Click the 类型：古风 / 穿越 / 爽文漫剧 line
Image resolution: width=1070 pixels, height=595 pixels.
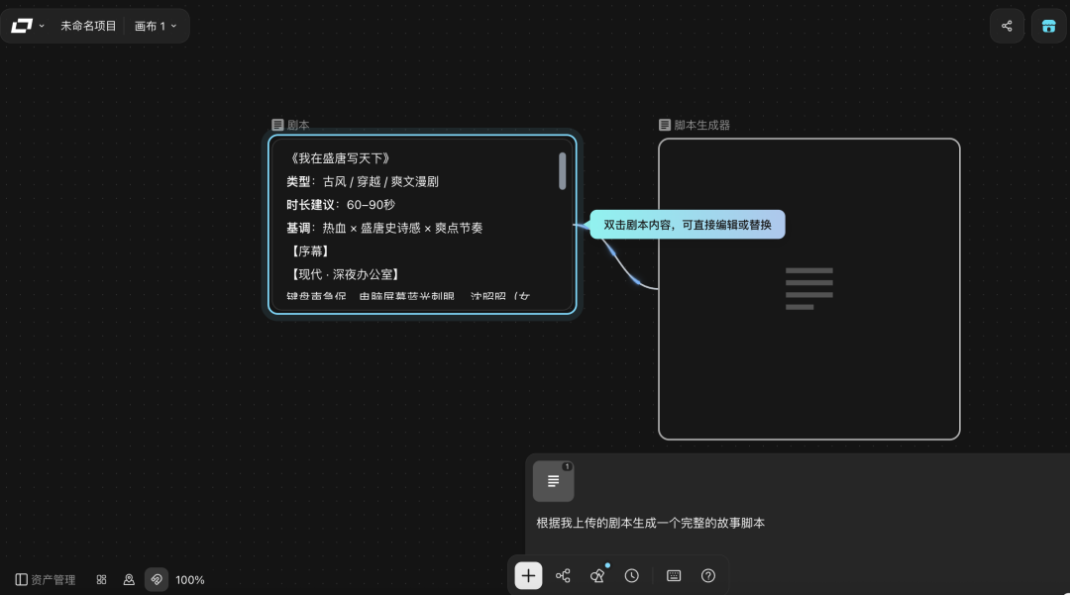tap(363, 181)
